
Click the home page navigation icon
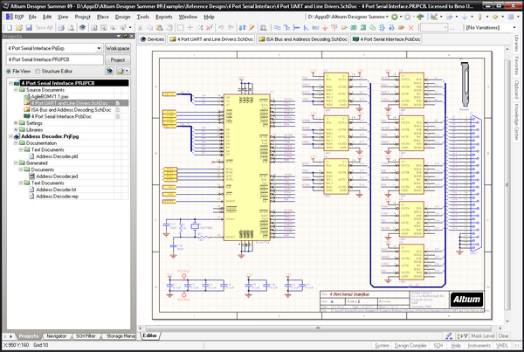[x=420, y=17]
